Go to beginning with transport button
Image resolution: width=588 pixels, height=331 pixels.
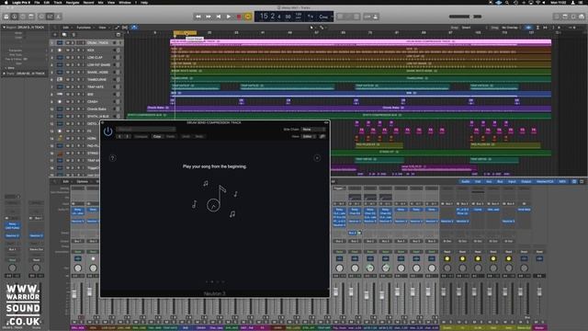coord(219,17)
